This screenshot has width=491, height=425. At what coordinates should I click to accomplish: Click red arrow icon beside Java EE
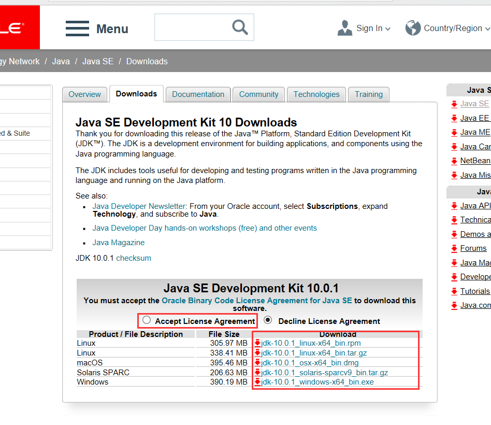pyautogui.click(x=454, y=118)
